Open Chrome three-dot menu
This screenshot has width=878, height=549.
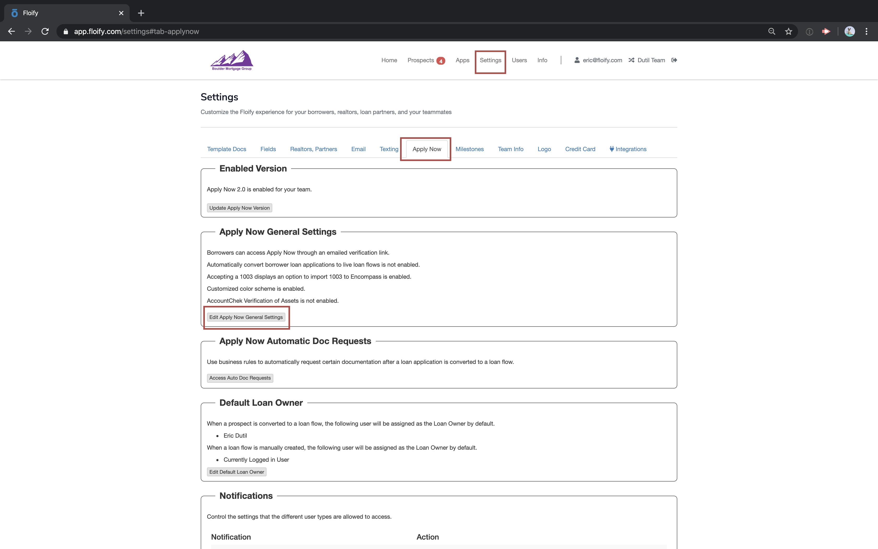(x=867, y=32)
